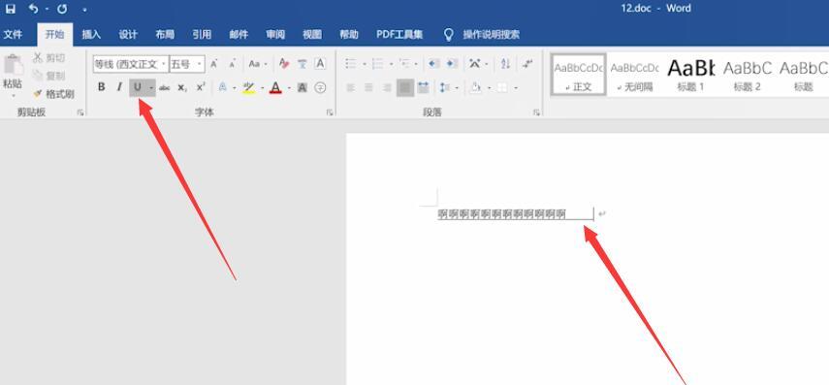Switch to the 视图 tab
The height and width of the screenshot is (385, 829).
pyautogui.click(x=312, y=35)
